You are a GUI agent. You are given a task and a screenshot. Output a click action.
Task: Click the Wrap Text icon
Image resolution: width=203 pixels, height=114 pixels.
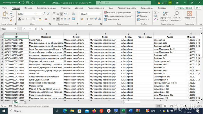pos(74,14)
